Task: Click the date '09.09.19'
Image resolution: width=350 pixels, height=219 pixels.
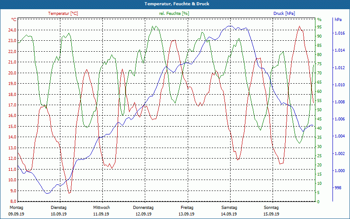Action: click(16, 214)
